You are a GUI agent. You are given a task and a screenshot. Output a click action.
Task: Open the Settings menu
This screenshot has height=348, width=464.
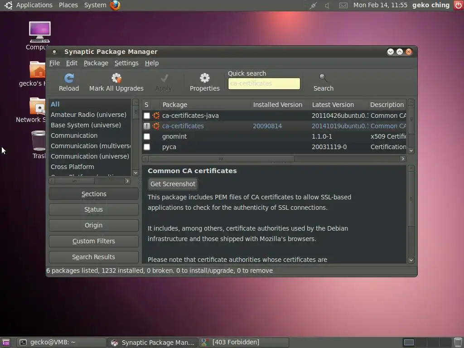point(126,63)
